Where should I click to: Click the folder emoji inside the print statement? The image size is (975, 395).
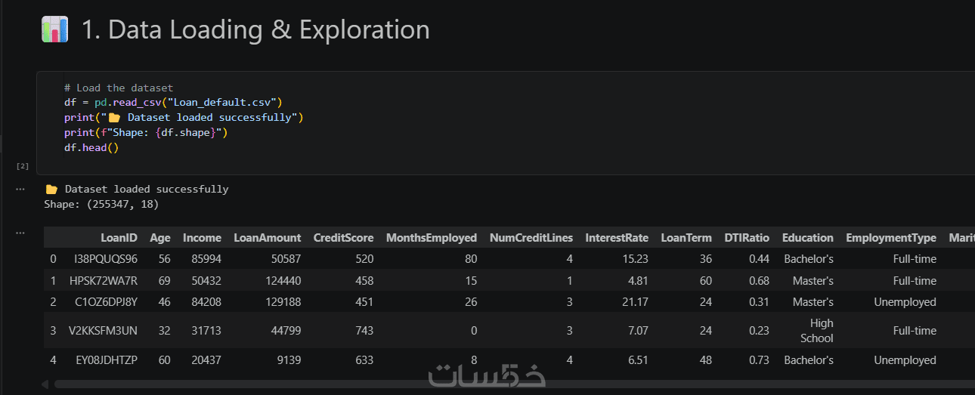coord(114,118)
